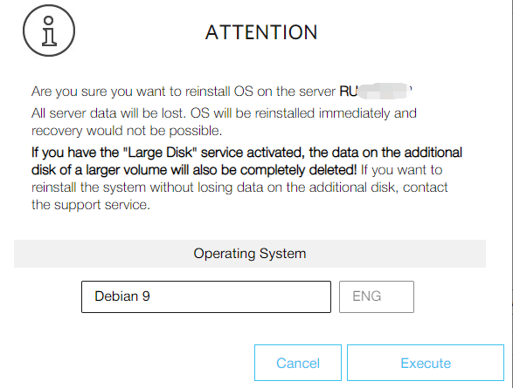Image resolution: width=513 pixels, height=388 pixels.
Task: Click the server name starting with RU
Action: click(x=376, y=91)
